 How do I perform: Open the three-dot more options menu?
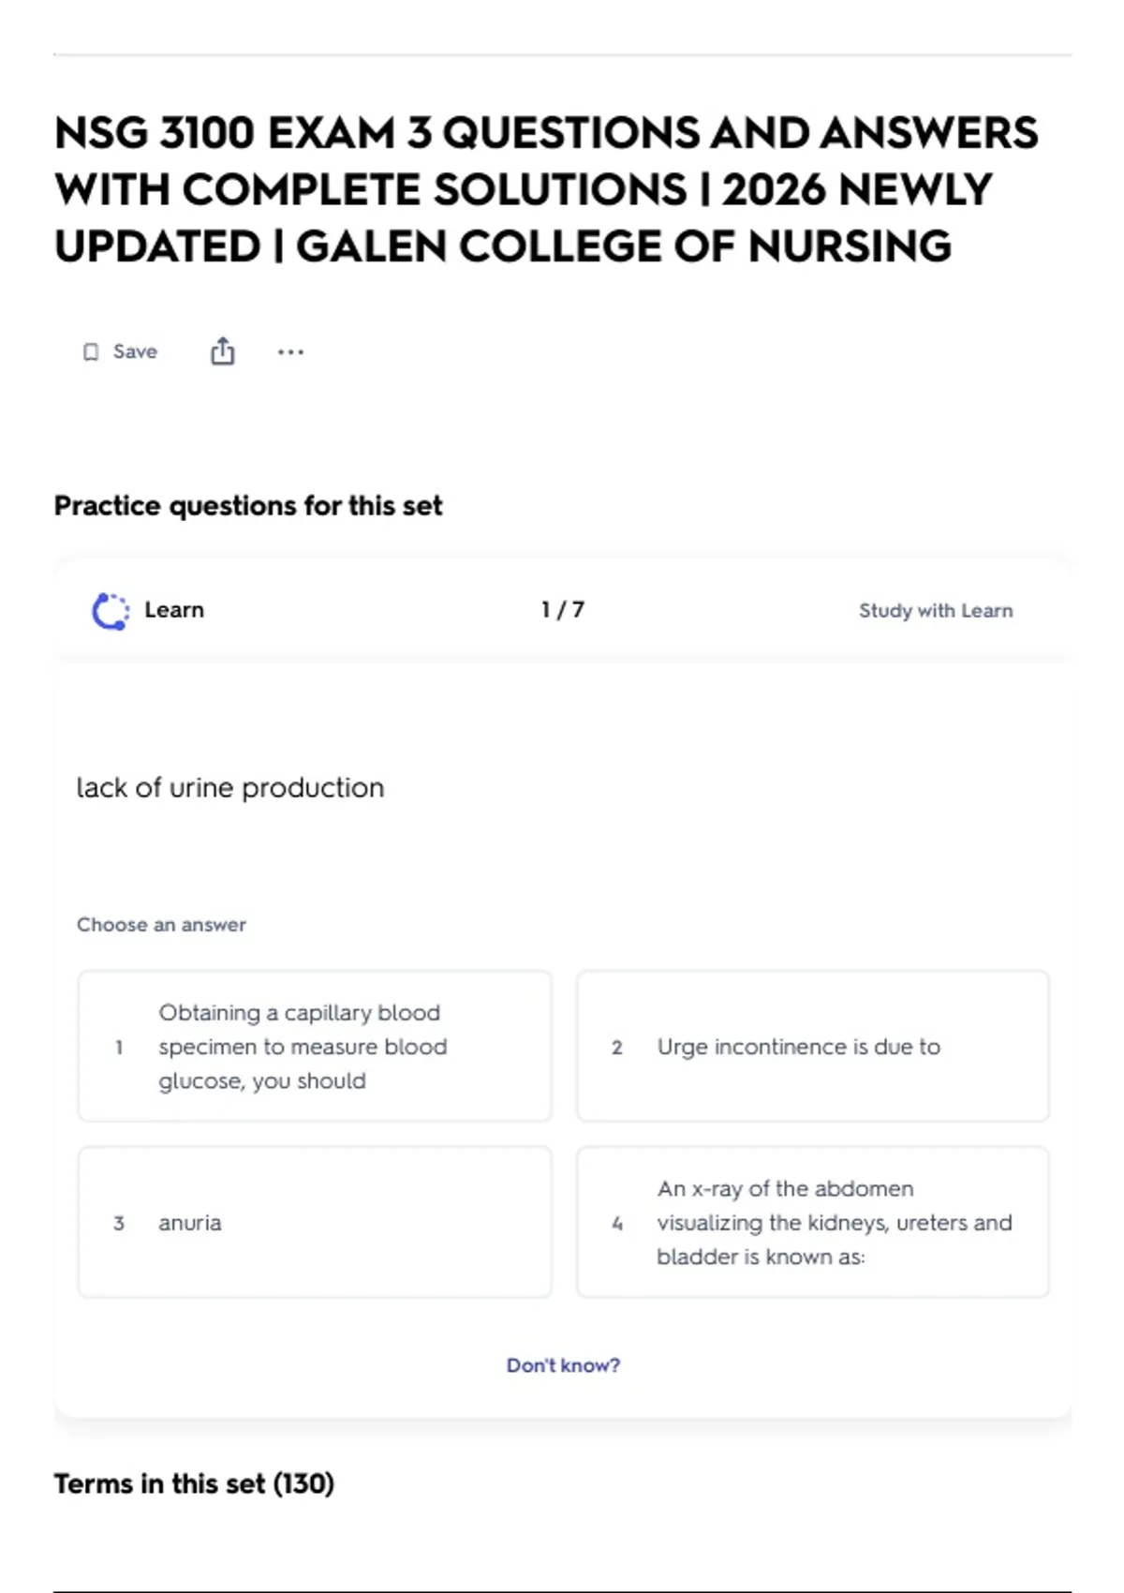click(x=290, y=352)
